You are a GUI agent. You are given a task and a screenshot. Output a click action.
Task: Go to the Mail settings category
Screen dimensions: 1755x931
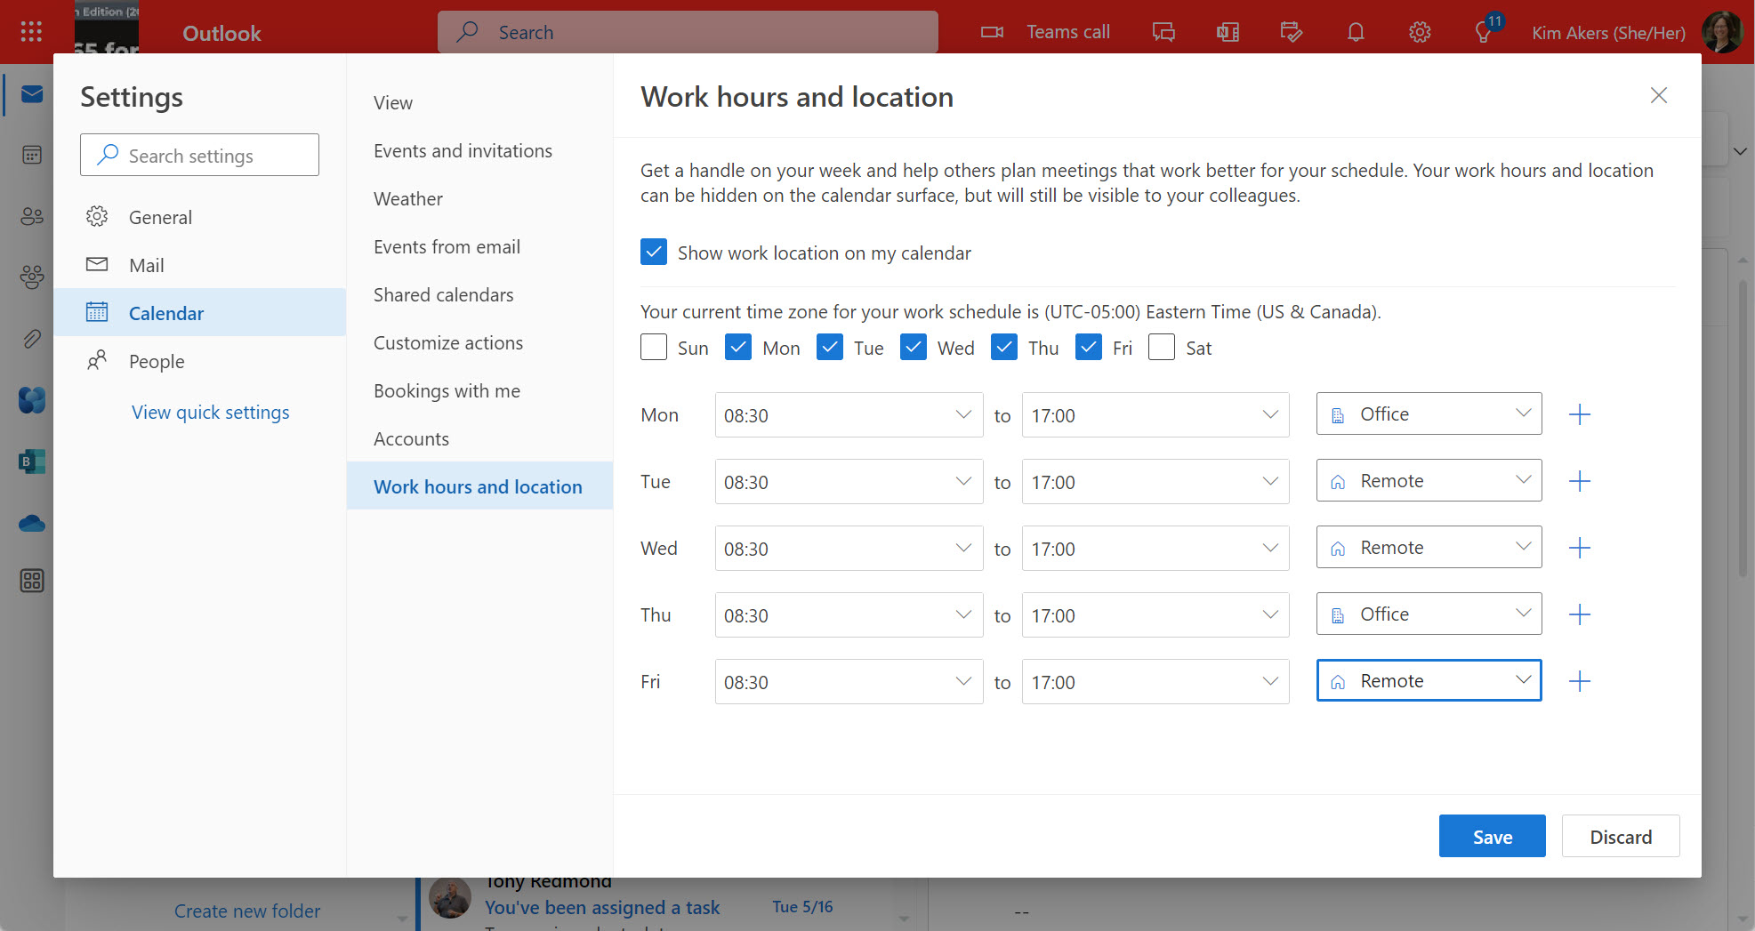(x=147, y=265)
